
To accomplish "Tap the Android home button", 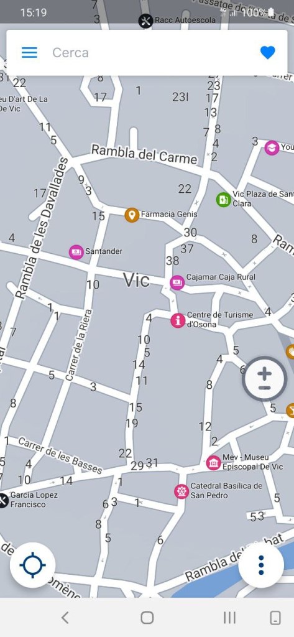I will 147,618.
